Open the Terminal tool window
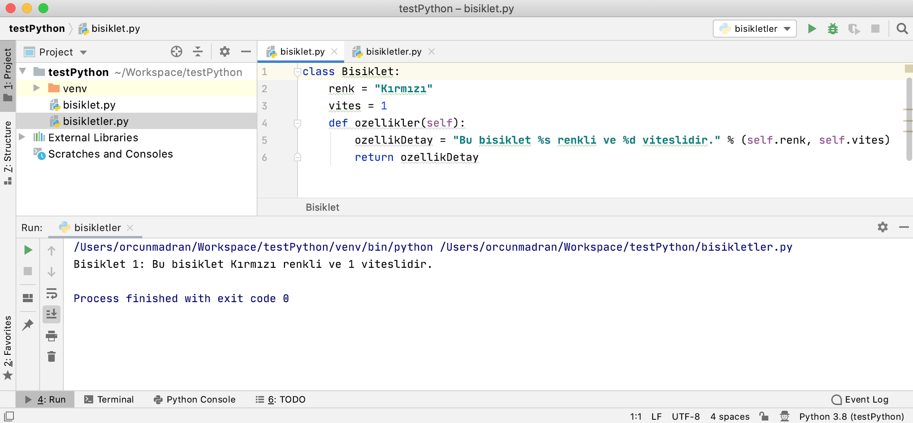The height and width of the screenshot is (423, 913). [x=109, y=399]
